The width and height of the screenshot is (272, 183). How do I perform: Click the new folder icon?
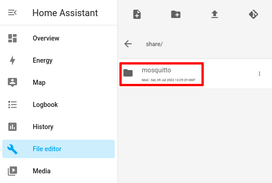click(x=176, y=14)
